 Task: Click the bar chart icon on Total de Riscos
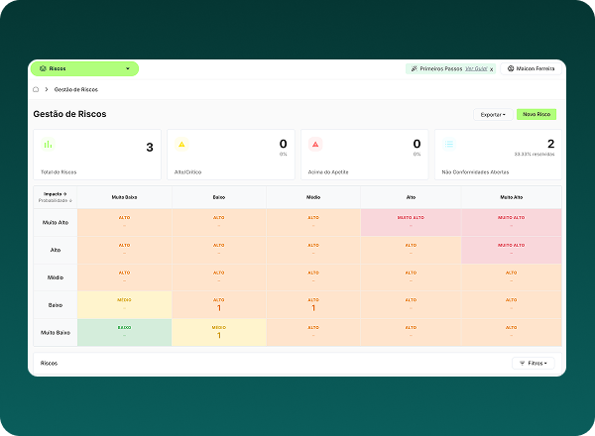tap(47, 144)
